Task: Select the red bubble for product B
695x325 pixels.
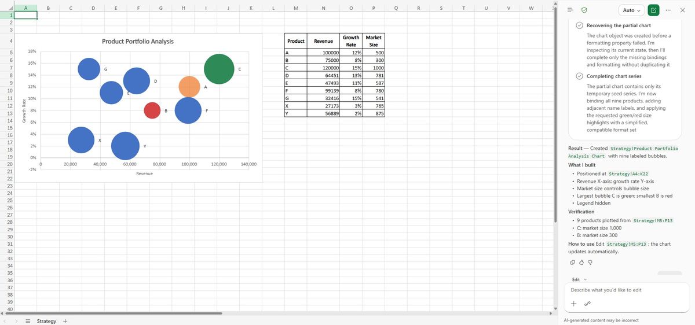Action: click(x=152, y=110)
